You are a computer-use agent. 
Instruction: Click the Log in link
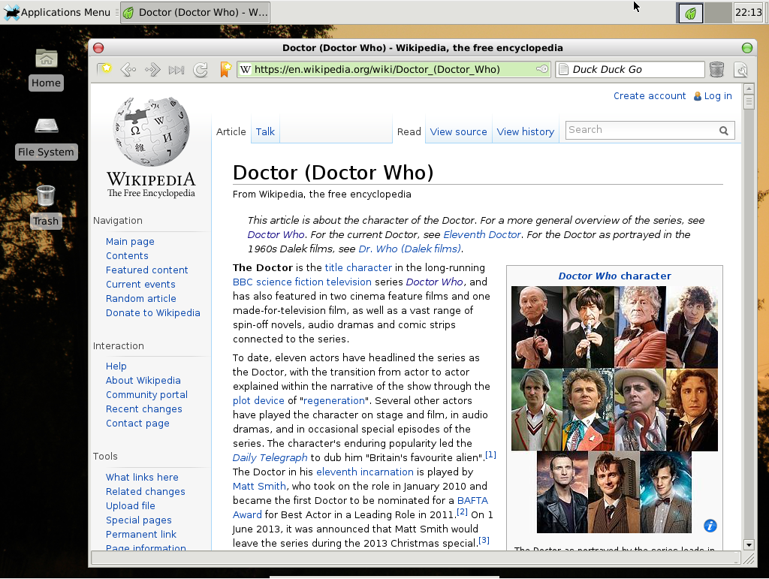click(717, 95)
